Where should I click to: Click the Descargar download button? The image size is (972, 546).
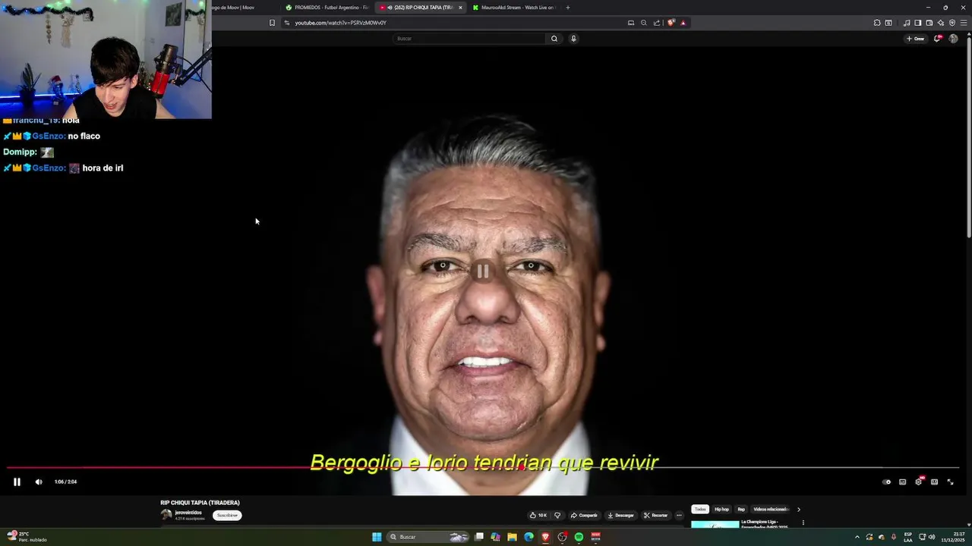[620, 515]
